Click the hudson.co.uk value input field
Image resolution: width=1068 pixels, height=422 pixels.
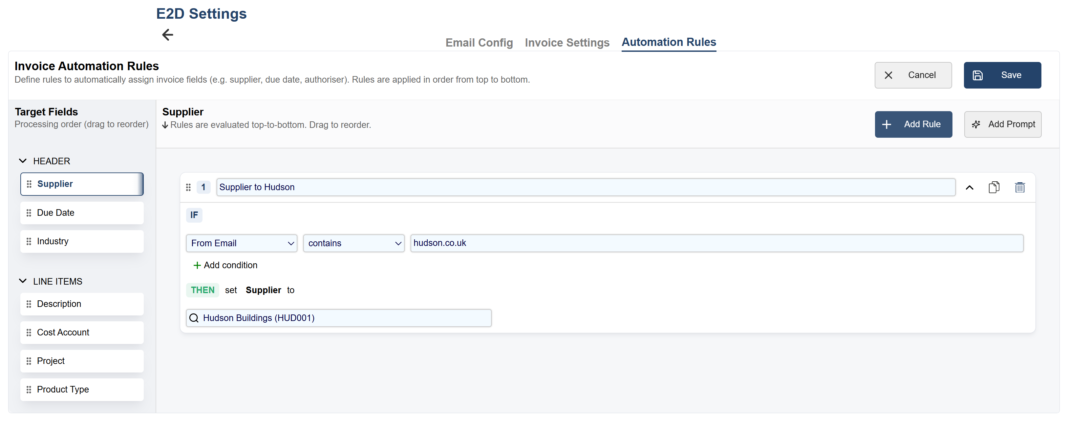point(716,244)
